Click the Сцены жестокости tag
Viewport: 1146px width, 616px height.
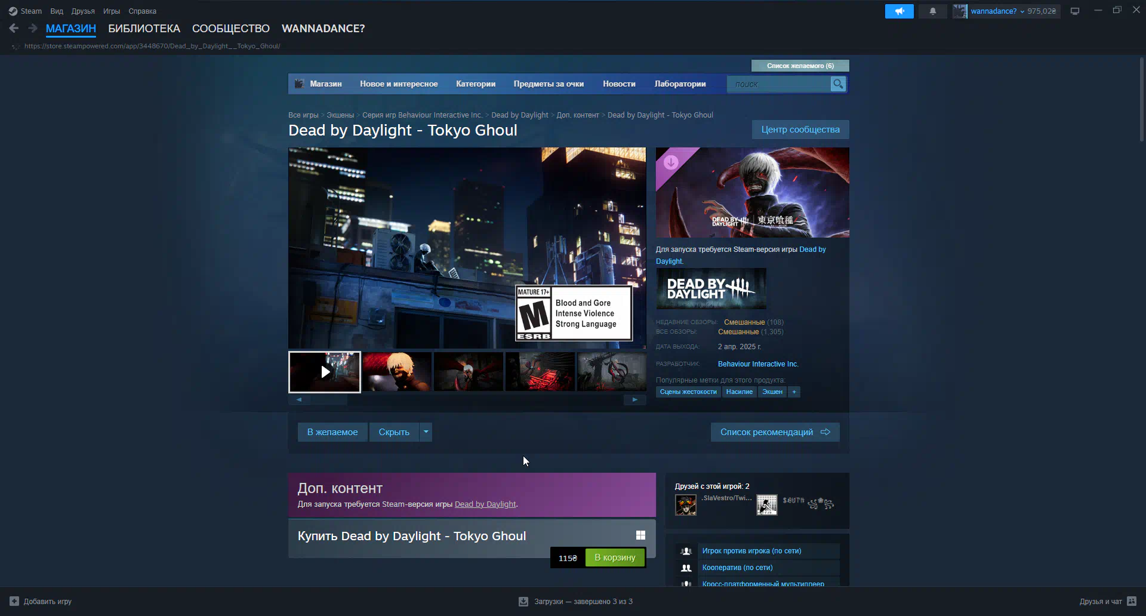click(688, 392)
